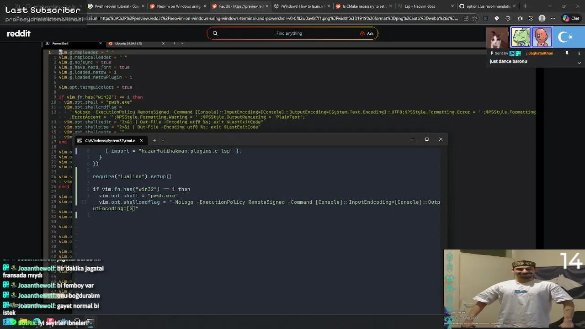
Task: Click the Ask button in Reddit search
Action: click(x=367, y=33)
